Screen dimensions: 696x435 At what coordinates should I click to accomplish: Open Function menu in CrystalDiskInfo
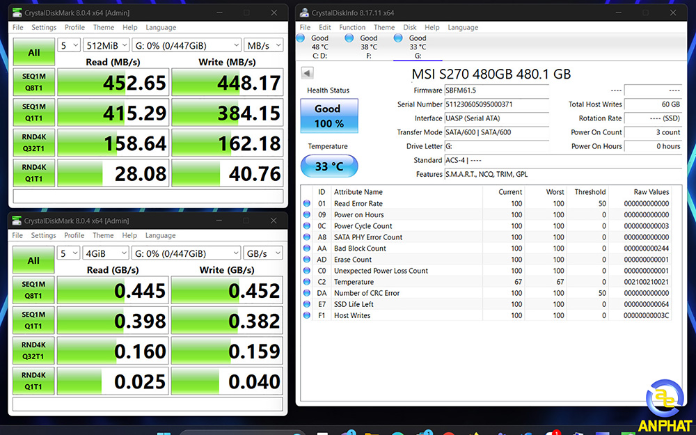(x=352, y=27)
